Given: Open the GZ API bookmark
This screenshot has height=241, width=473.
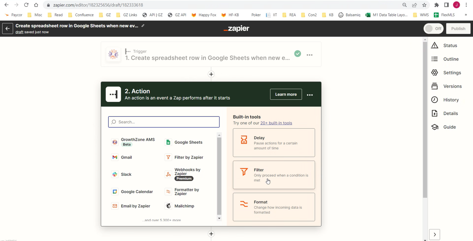Looking at the screenshot, I should [x=177, y=15].
